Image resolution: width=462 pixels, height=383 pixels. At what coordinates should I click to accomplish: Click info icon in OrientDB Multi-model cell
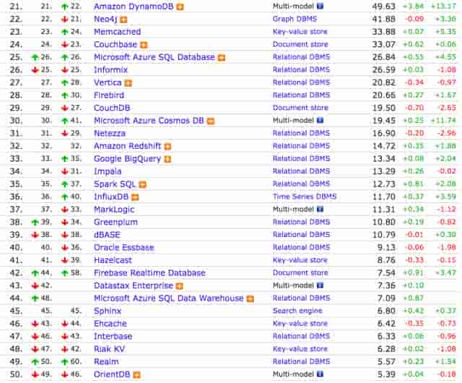tap(320, 374)
